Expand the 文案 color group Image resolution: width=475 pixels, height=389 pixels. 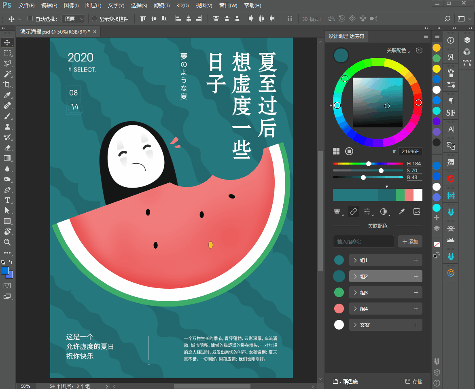click(x=355, y=325)
